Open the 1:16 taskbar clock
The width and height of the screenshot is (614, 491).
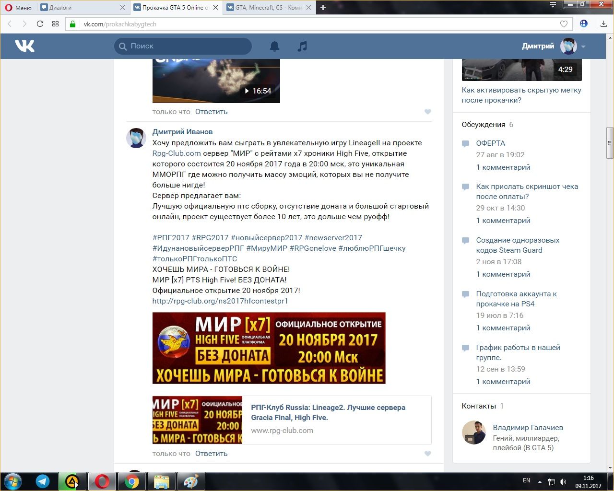pyautogui.click(x=589, y=481)
